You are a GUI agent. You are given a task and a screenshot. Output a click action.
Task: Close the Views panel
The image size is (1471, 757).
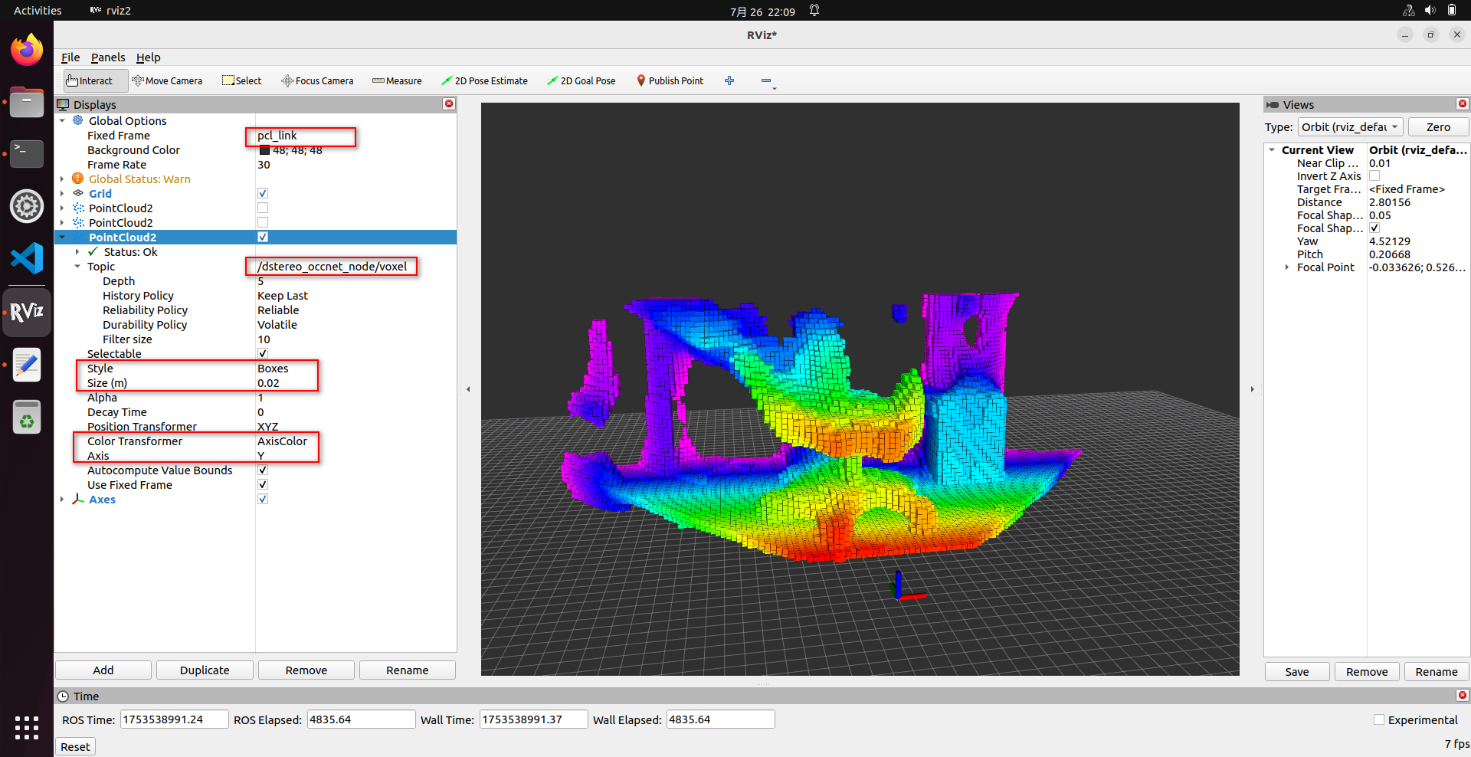(1462, 103)
